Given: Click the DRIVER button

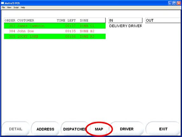Looking at the screenshot, I should click(127, 129).
